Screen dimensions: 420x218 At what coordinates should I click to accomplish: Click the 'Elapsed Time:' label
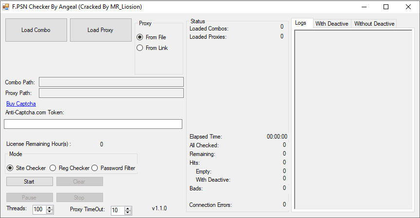point(206,137)
